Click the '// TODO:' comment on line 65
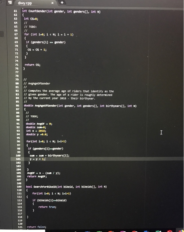Viewport: 184px width, 232px height. [30, 27]
